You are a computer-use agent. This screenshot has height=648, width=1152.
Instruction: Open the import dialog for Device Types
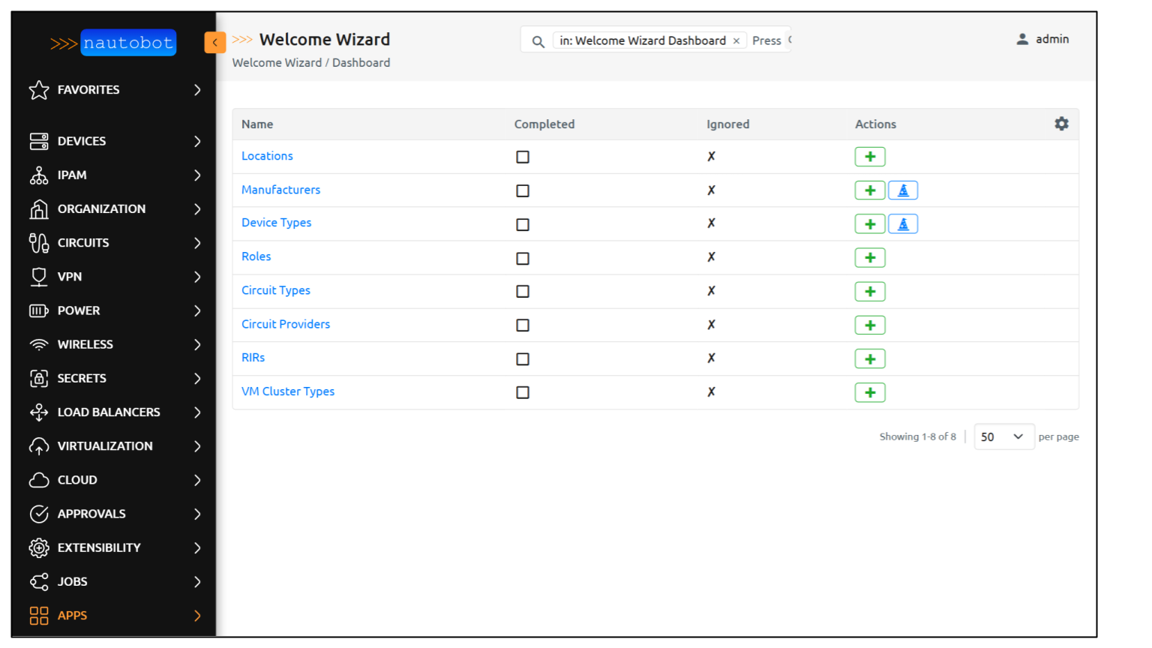pyautogui.click(x=902, y=223)
